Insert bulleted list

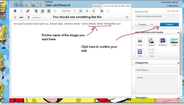point(36,11)
